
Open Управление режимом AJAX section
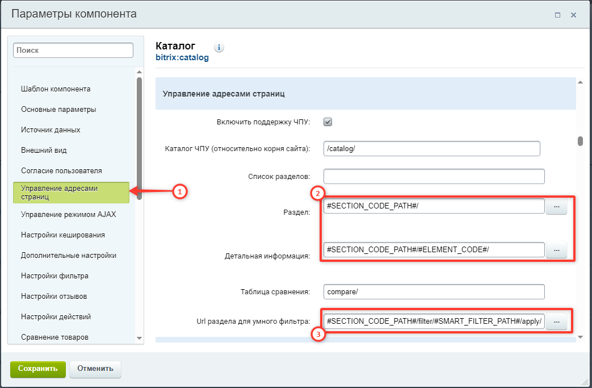pos(68,215)
